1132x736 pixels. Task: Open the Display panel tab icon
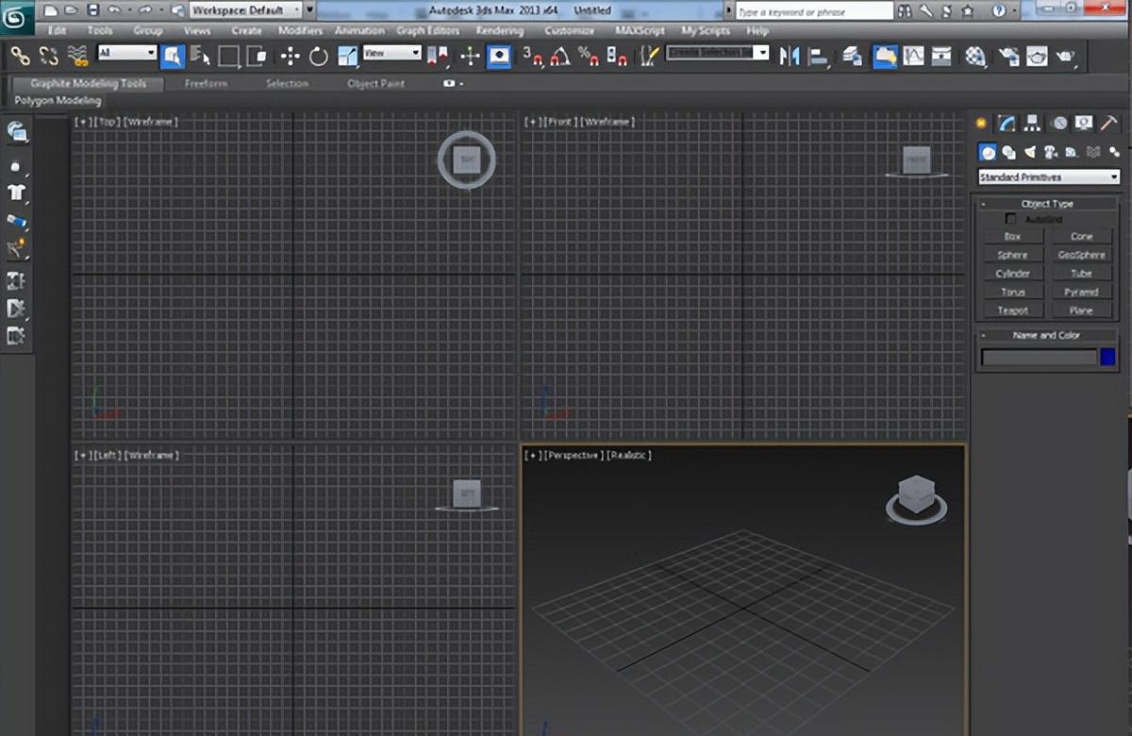1084,123
